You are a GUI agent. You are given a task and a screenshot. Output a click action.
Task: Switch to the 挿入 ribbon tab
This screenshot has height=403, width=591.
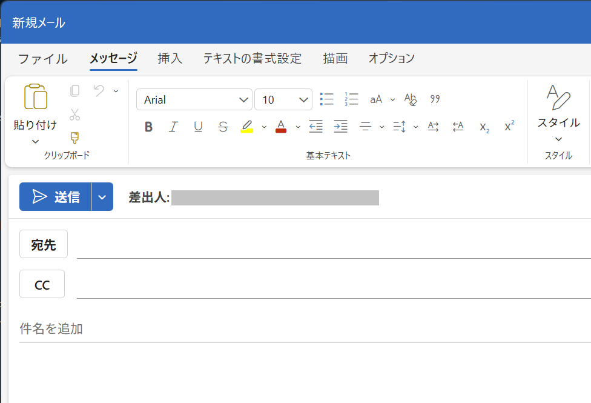pos(169,58)
